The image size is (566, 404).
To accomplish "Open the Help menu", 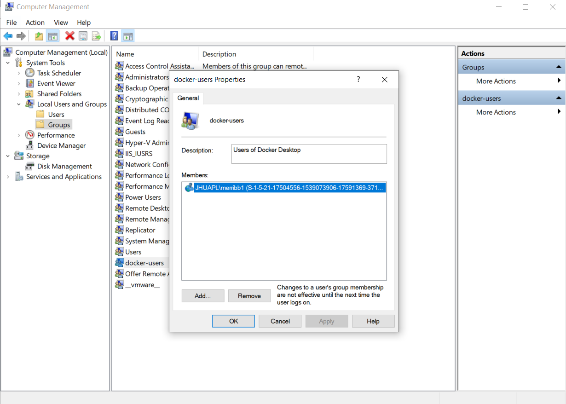I will 84,22.
